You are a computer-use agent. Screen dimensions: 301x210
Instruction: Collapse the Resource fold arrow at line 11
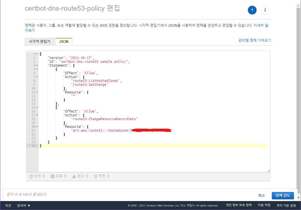coord(37,92)
